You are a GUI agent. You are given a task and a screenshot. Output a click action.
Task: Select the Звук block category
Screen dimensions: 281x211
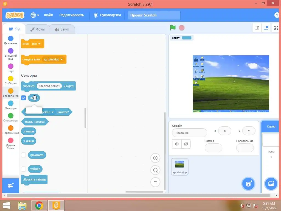point(11,68)
